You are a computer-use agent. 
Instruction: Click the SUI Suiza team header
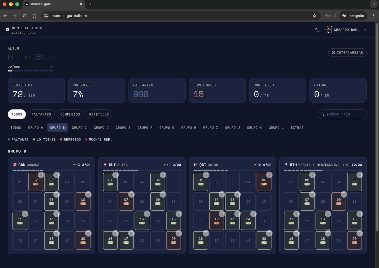(142, 165)
